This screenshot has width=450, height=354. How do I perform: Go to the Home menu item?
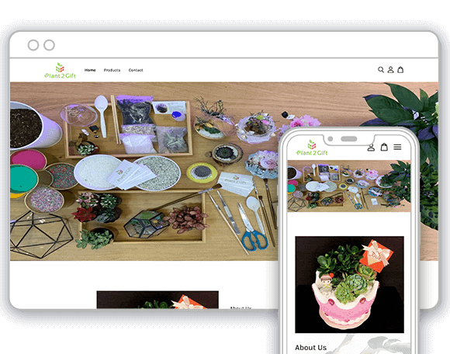pos(90,70)
